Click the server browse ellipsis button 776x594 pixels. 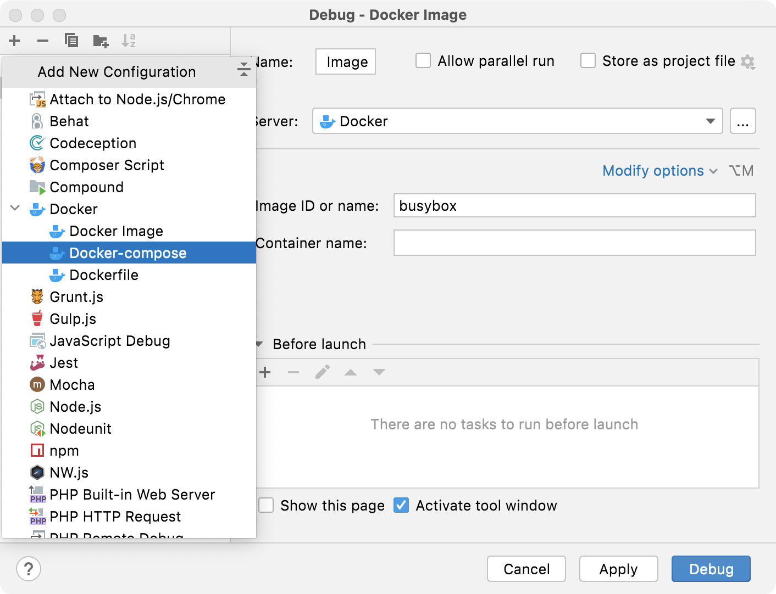(743, 121)
